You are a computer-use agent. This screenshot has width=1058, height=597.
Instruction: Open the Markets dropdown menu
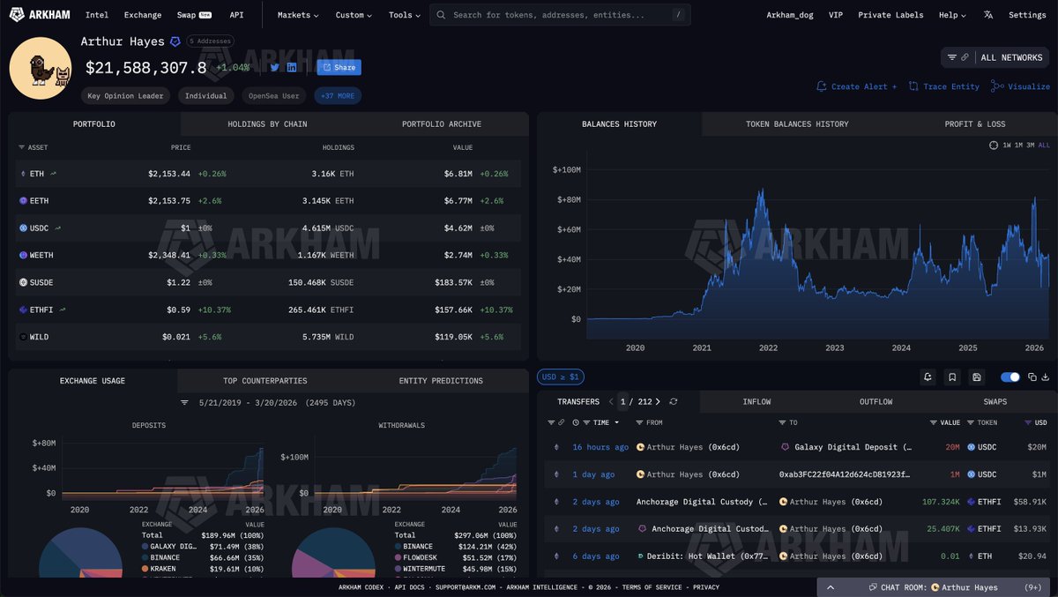click(298, 15)
